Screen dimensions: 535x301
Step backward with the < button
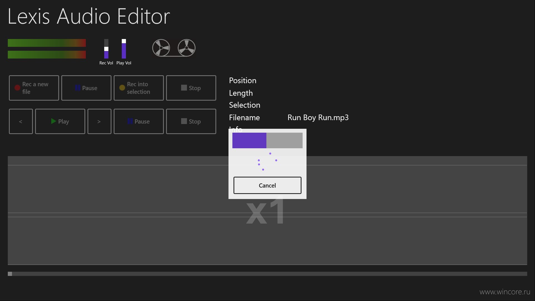[x=21, y=121]
